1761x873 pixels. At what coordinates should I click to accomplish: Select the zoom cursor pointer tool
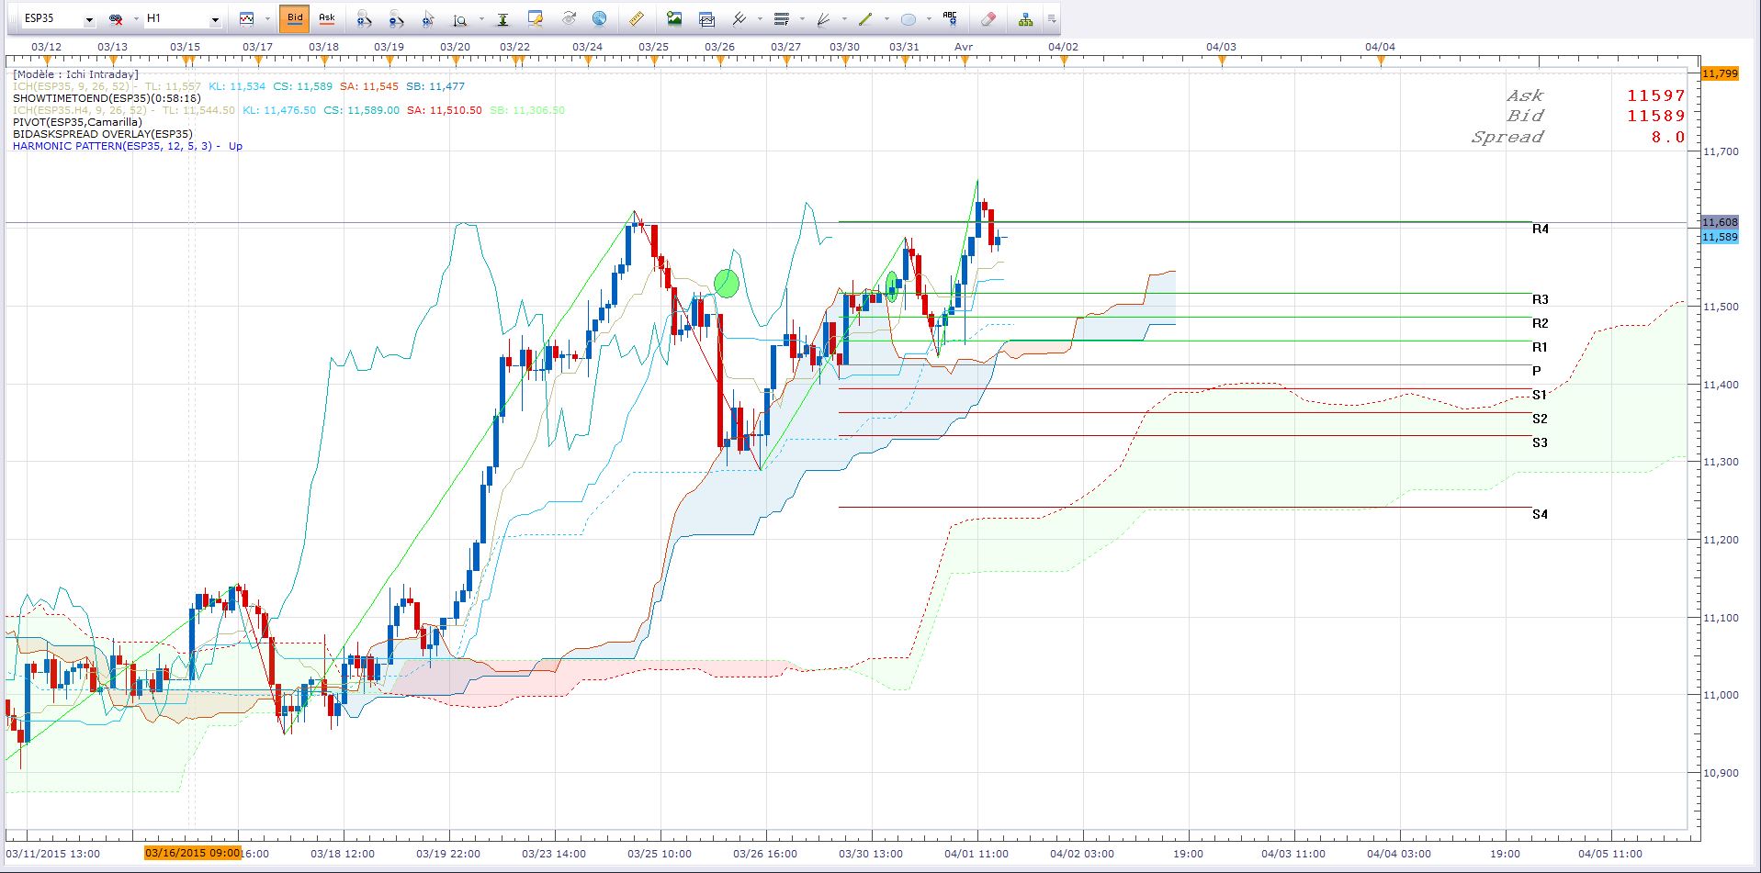click(x=428, y=18)
